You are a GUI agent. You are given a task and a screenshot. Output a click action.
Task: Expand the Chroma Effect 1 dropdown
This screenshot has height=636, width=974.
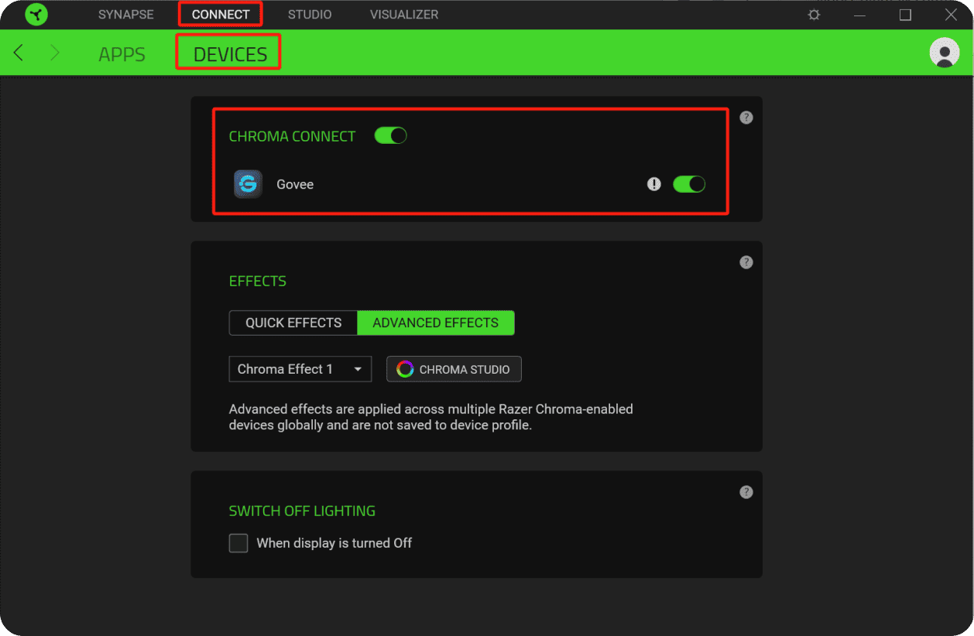click(300, 369)
